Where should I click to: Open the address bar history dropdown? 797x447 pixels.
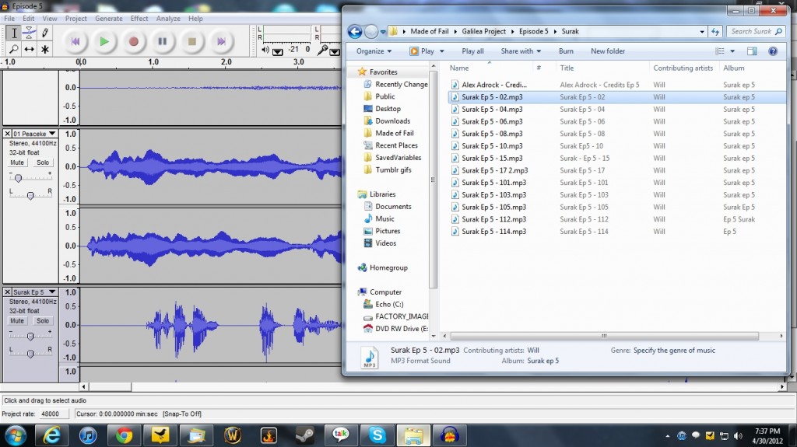tap(702, 32)
